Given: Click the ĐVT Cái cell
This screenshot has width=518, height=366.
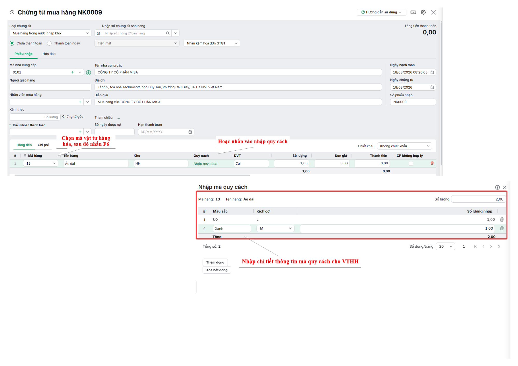Looking at the screenshot, I should point(251,163).
